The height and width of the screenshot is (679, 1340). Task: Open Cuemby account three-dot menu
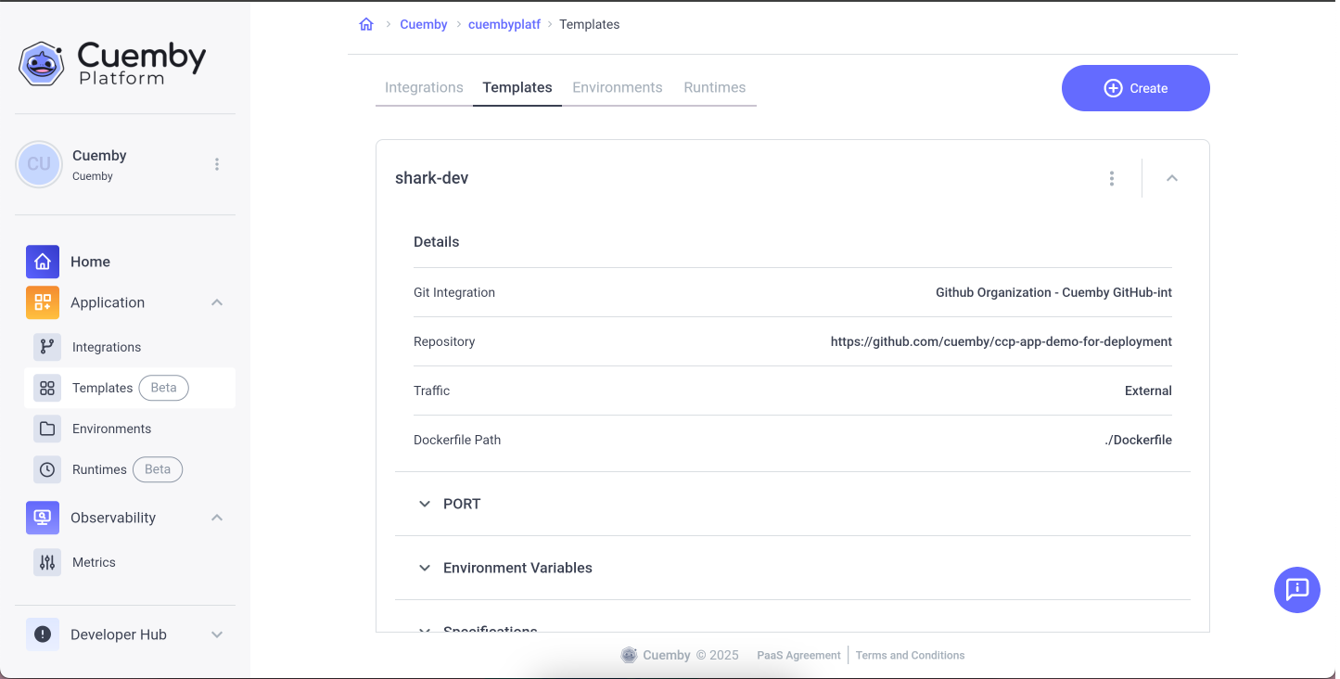point(217,164)
